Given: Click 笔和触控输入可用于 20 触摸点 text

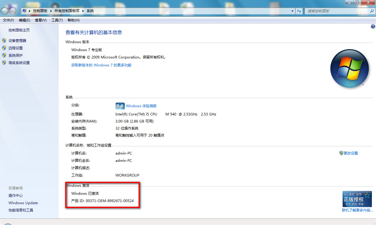Looking at the screenshot, I should pos(140,135).
